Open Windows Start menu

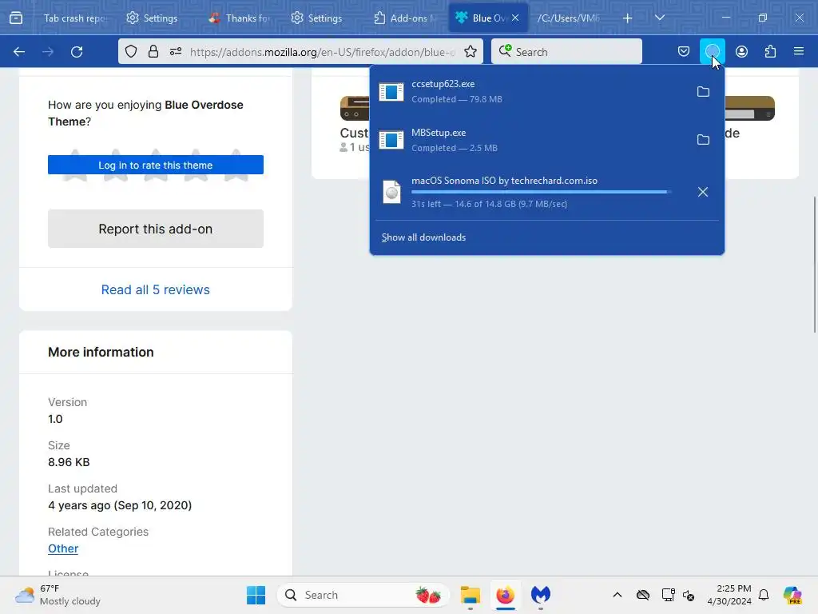click(x=256, y=595)
